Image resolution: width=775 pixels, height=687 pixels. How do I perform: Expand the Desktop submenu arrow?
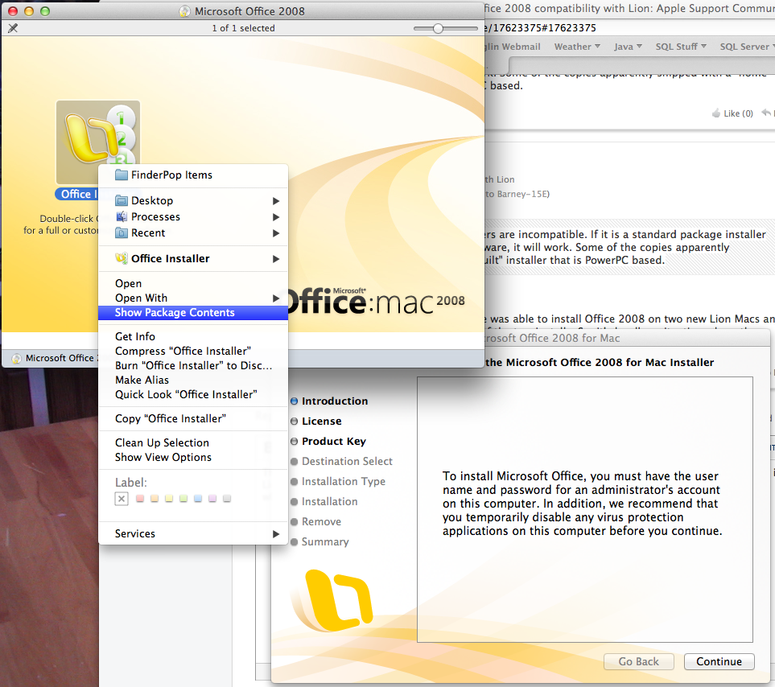point(276,201)
